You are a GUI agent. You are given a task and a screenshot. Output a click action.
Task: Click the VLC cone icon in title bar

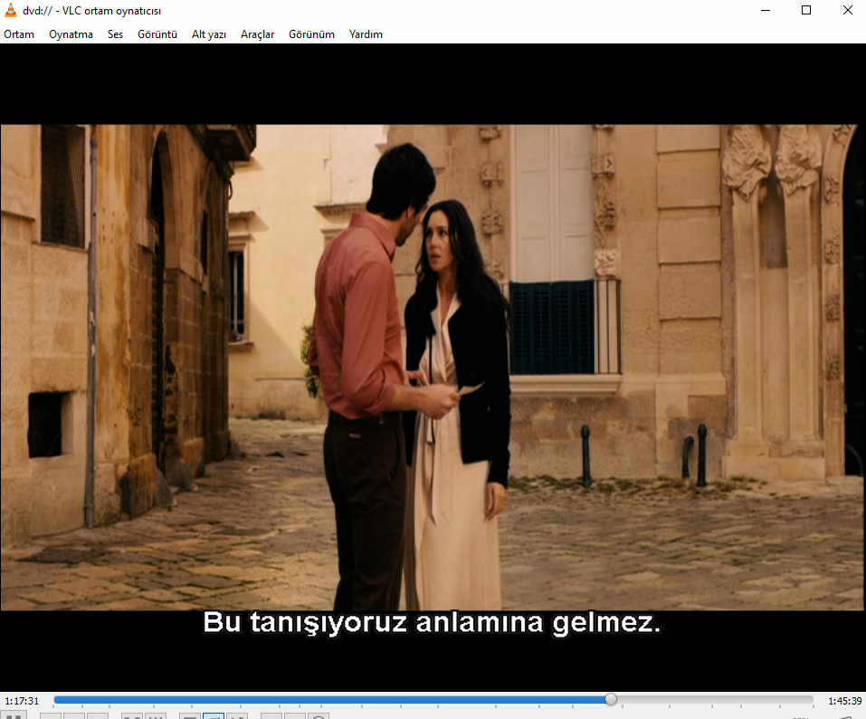(x=11, y=10)
